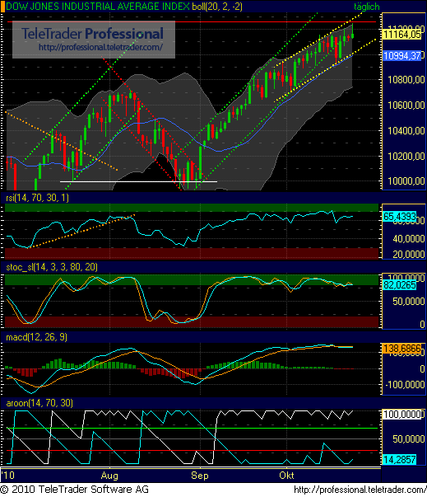Click the cyan 82,0265 stochastic value
427x497 pixels.
click(400, 285)
